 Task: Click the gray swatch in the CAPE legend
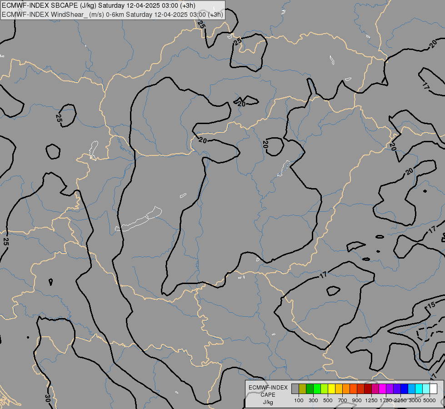click(295, 389)
